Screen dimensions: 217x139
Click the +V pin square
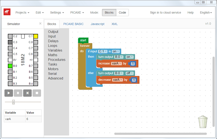(36, 60)
